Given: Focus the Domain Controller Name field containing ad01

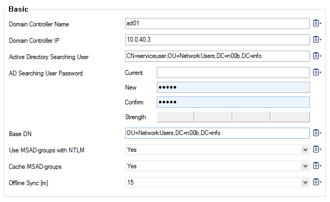Looking at the screenshot, I should point(218,23).
